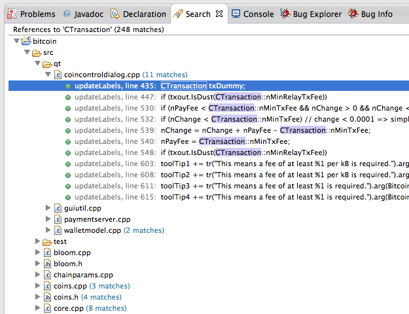Click the test folder icon
Screen dimensions: 409x314
tap(47, 242)
